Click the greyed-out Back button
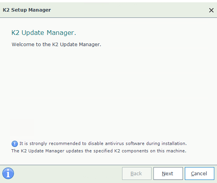 136,173
